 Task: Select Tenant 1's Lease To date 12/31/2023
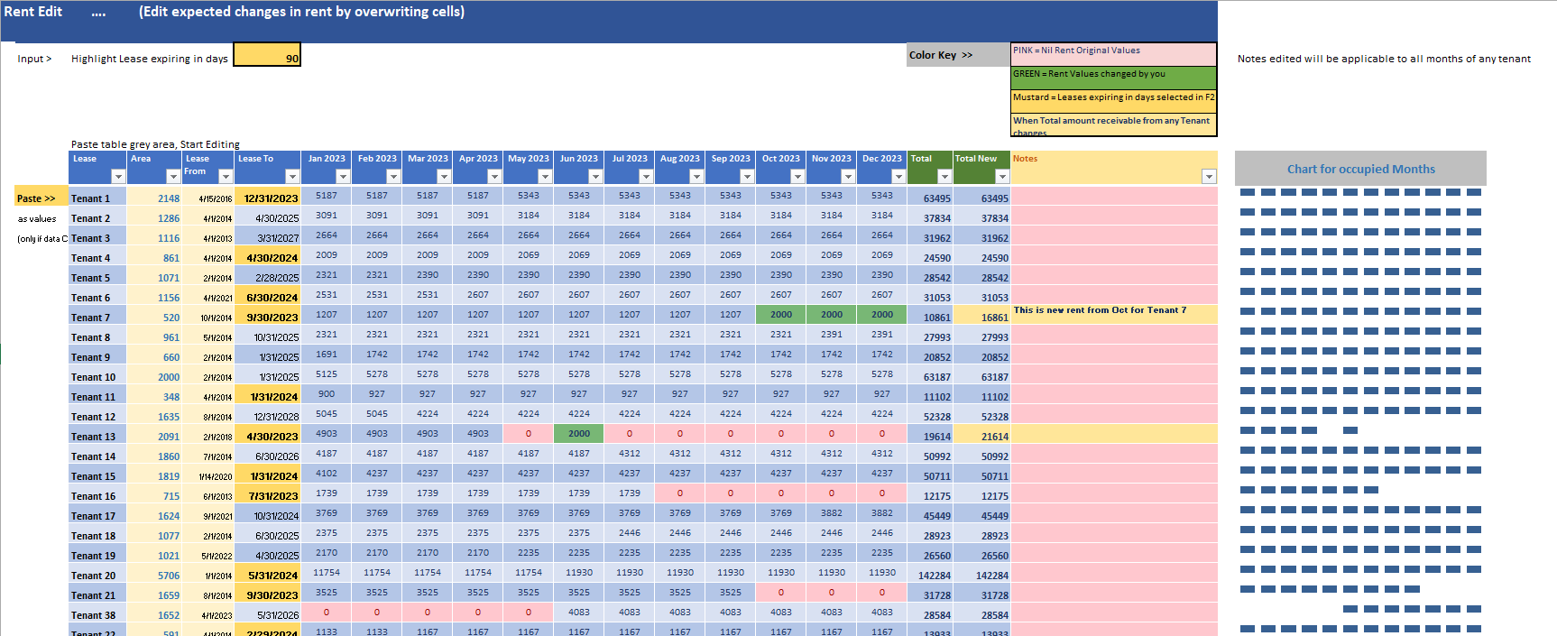[x=268, y=198]
